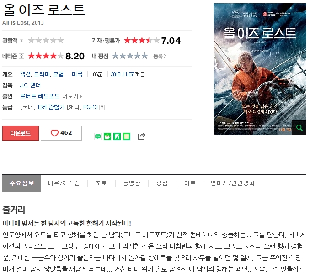Open director J.C. 챈더's page
Image resolution: width=310 pixels, height=277 pixels.
pos(30,85)
